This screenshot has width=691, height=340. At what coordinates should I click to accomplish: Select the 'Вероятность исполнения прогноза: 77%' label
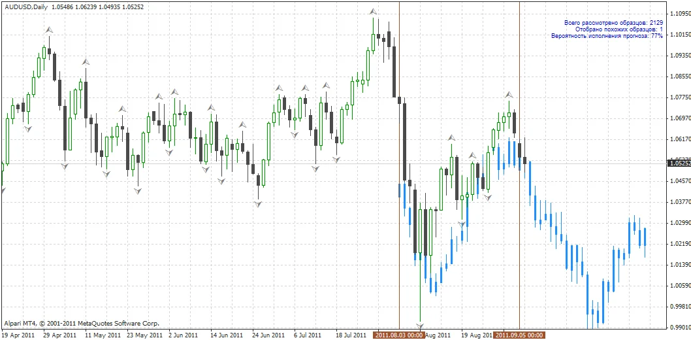[607, 36]
